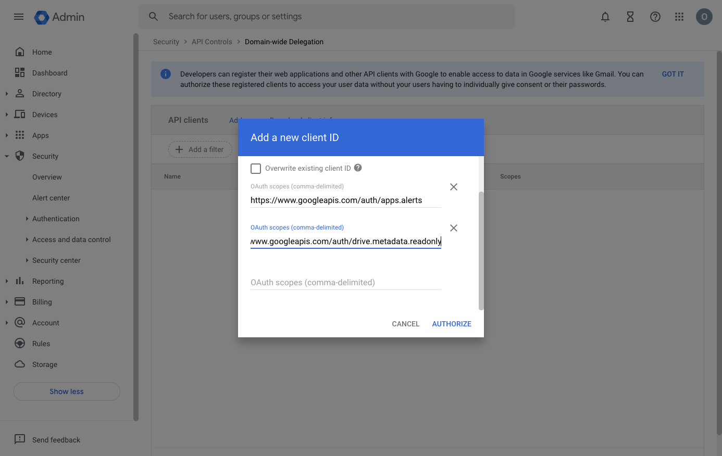Open the Google apps grid icon
This screenshot has height=456, width=722.
(x=679, y=17)
